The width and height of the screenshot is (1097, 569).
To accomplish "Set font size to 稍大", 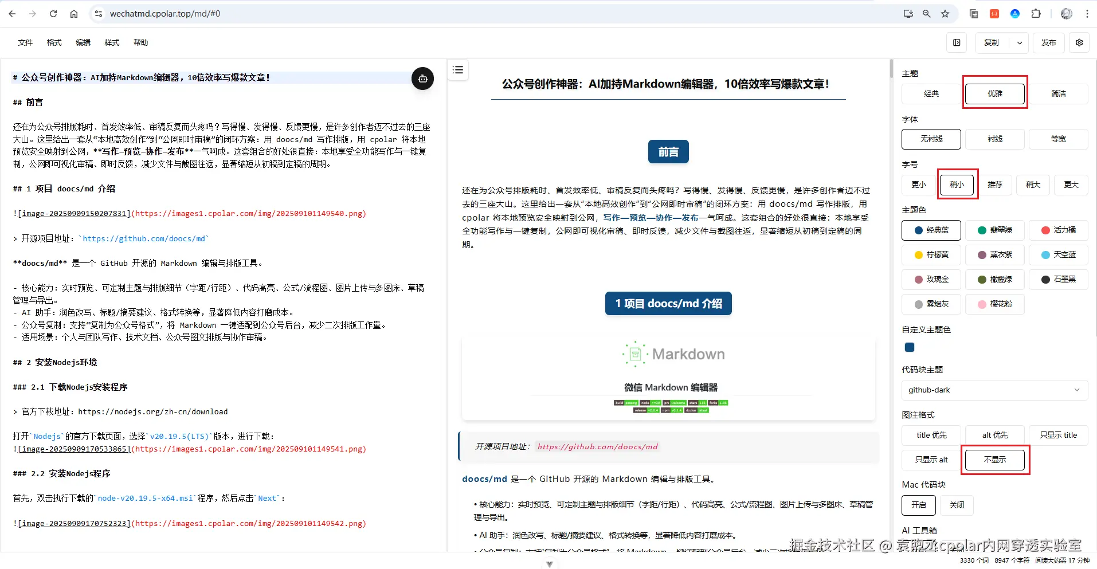I will [1033, 185].
